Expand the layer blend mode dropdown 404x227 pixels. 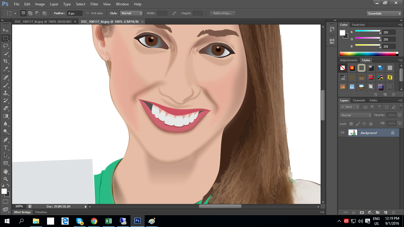pyautogui.click(x=355, y=115)
